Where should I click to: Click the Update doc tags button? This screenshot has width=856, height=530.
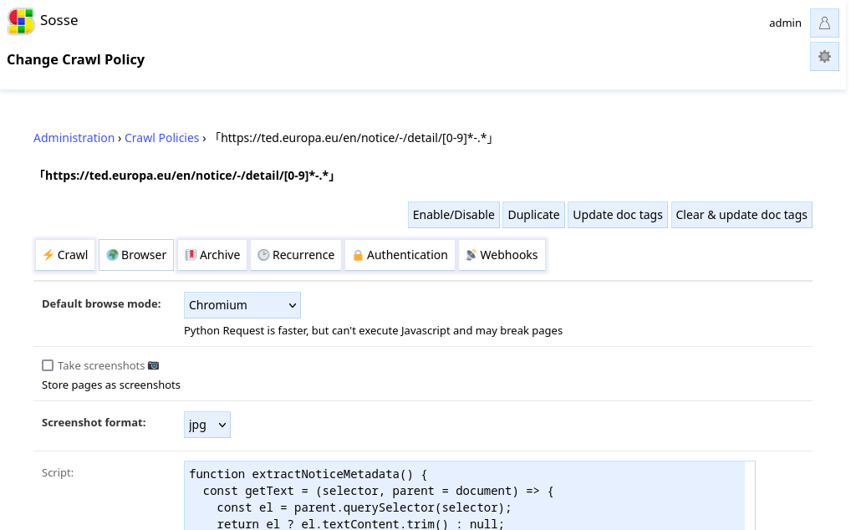coord(618,215)
